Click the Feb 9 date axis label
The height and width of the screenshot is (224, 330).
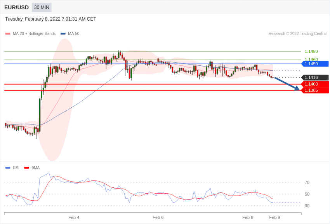point(274,217)
